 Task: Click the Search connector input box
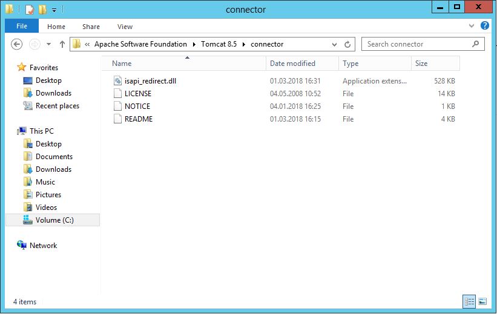418,44
